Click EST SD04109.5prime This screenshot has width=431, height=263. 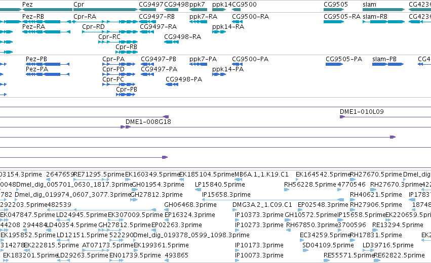point(328,245)
